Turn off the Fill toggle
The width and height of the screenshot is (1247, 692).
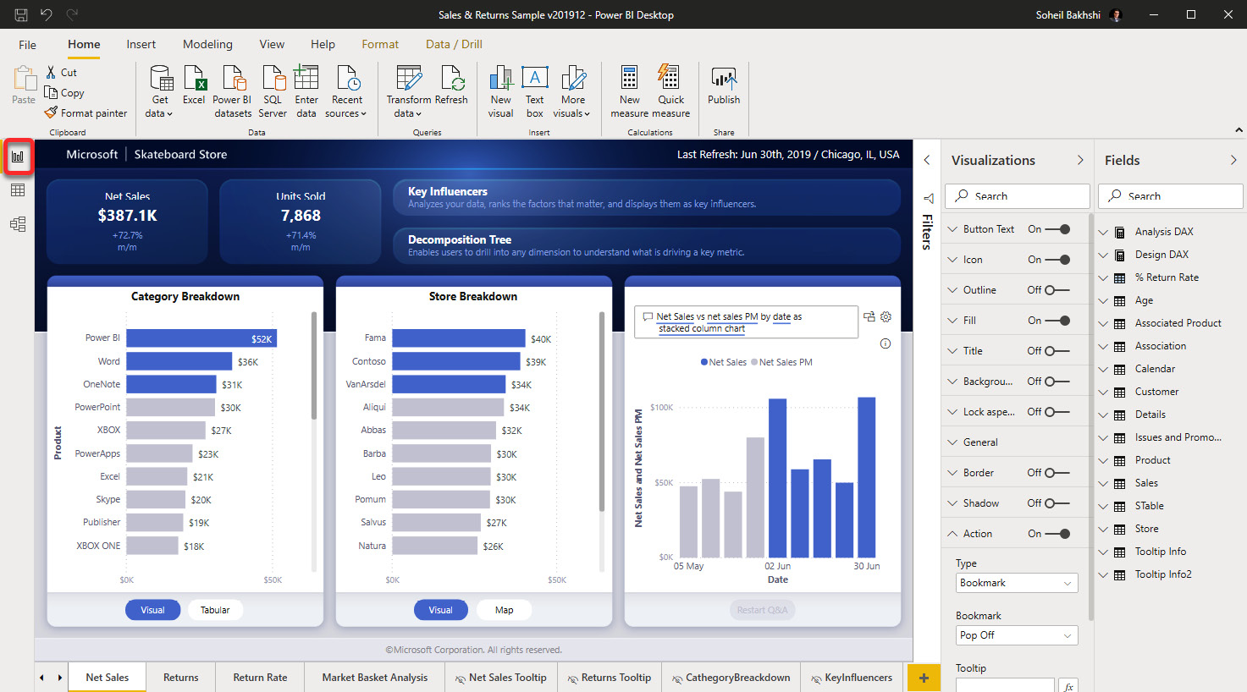click(x=1057, y=321)
